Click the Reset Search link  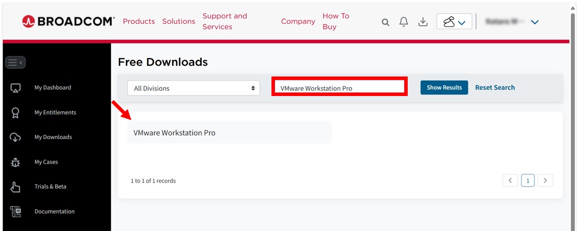point(495,87)
